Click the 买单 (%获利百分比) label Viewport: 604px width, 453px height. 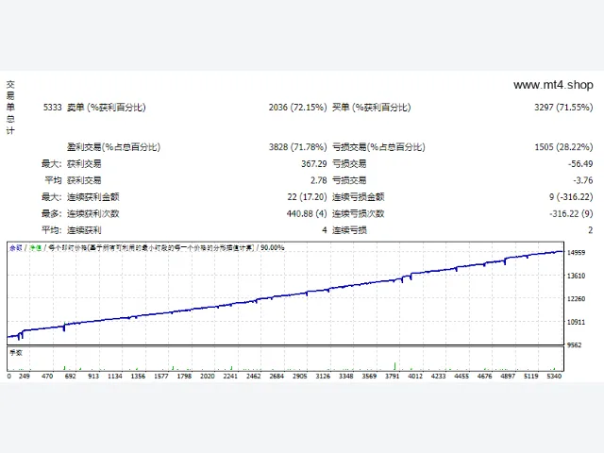[x=372, y=107]
